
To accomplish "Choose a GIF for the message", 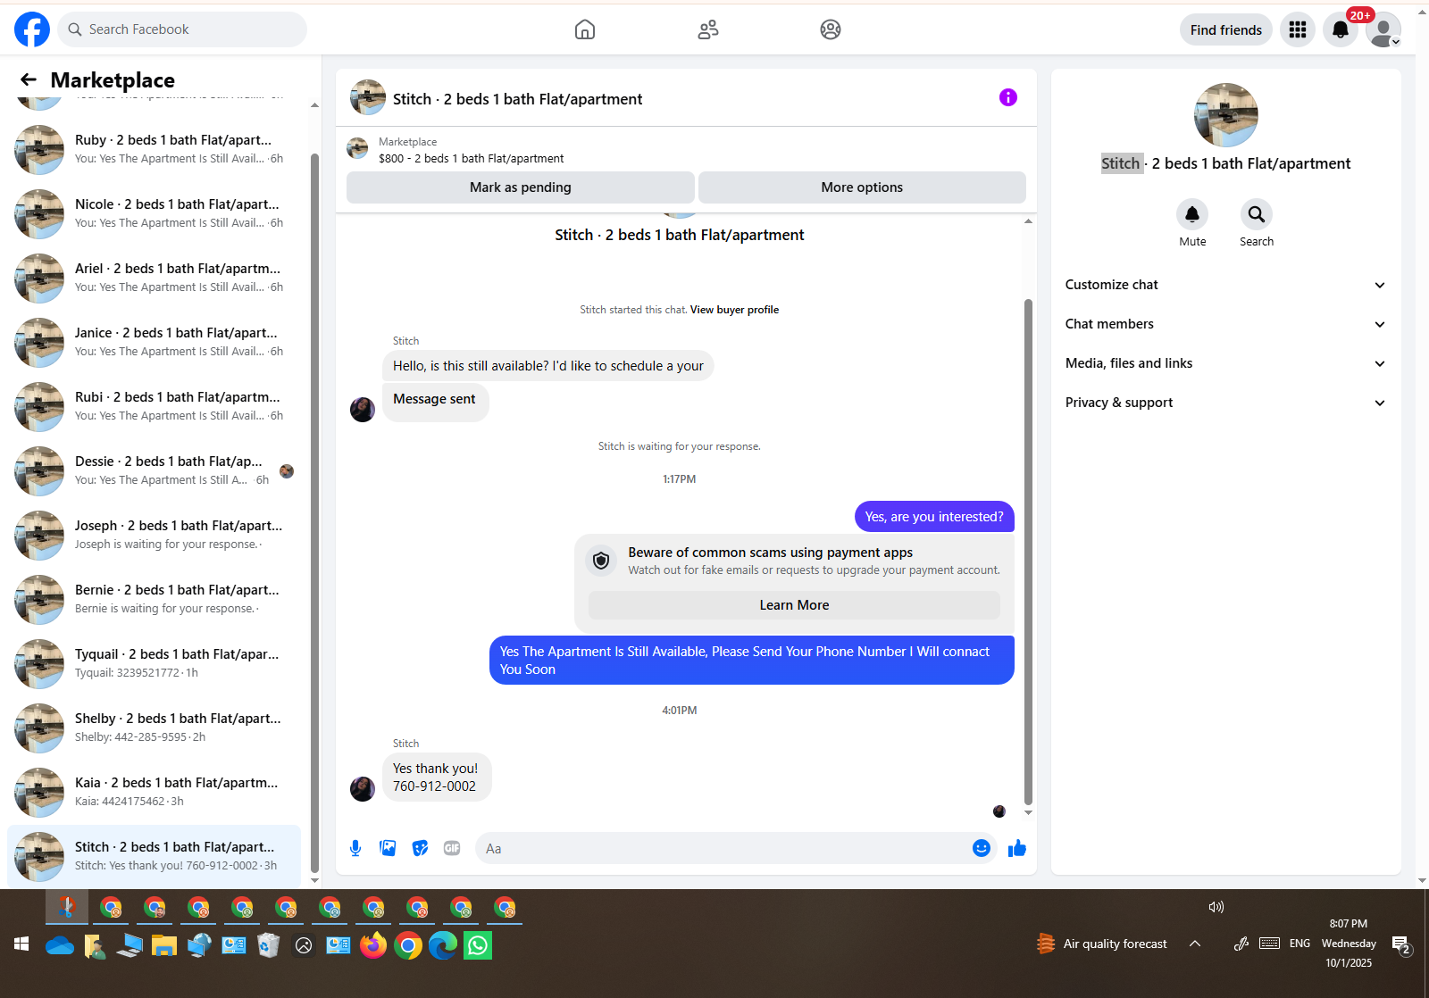I will (x=452, y=848).
